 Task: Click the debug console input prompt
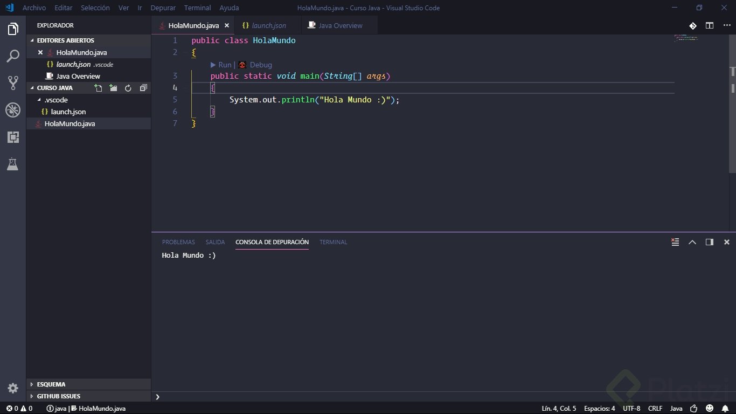(x=442, y=397)
